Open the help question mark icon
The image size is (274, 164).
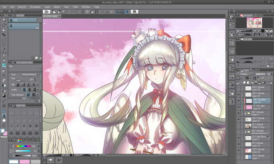click(134, 12)
